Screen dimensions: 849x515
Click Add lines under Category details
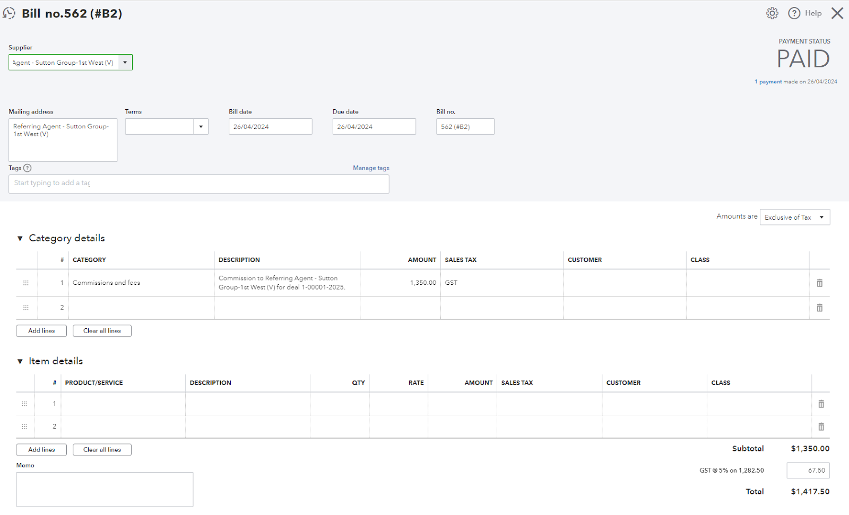41,331
